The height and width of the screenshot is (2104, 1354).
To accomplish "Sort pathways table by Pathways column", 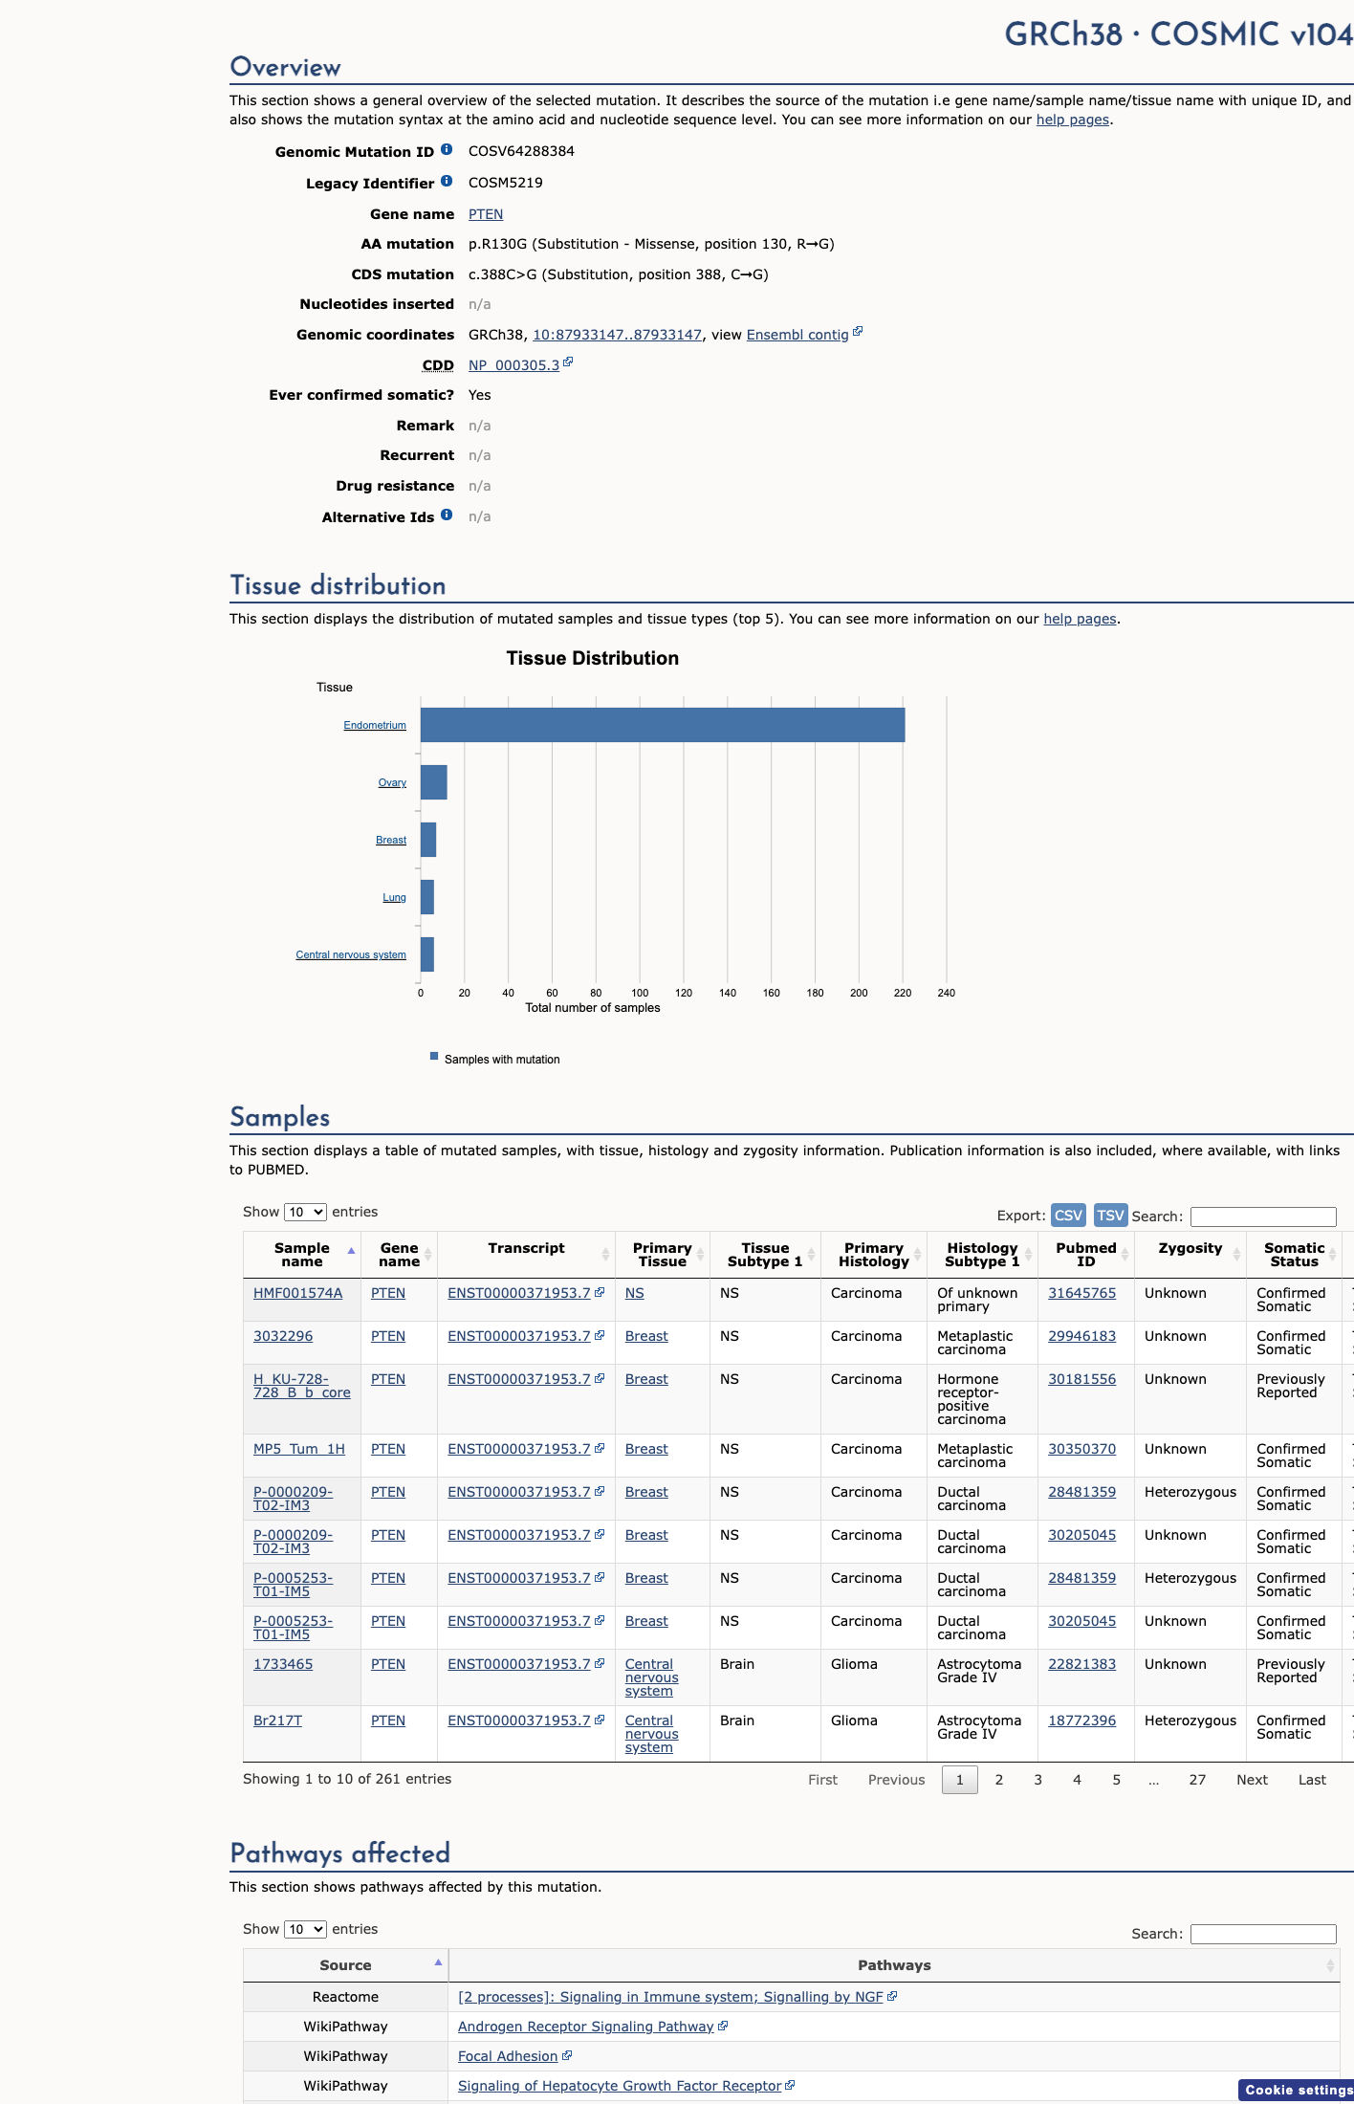I will [894, 1965].
